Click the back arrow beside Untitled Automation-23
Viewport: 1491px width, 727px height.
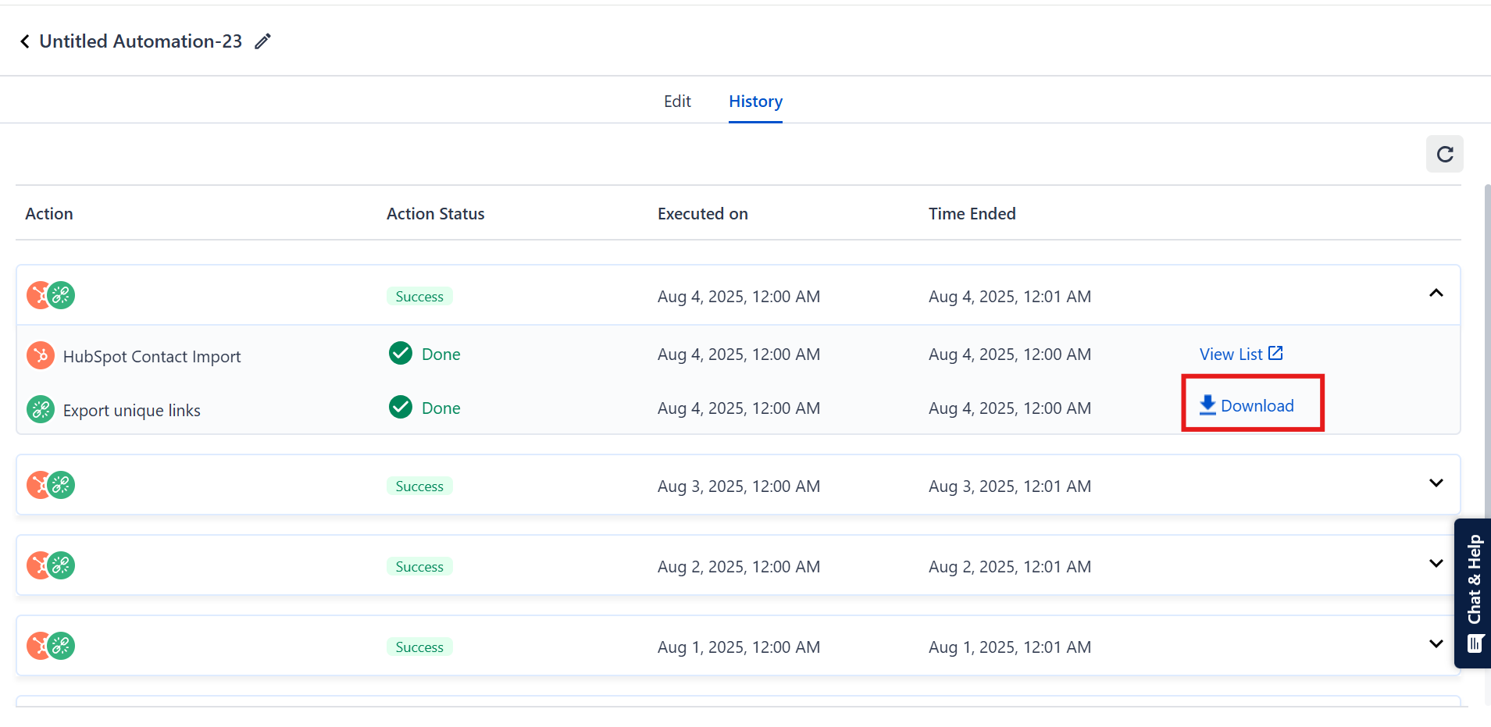coord(25,41)
